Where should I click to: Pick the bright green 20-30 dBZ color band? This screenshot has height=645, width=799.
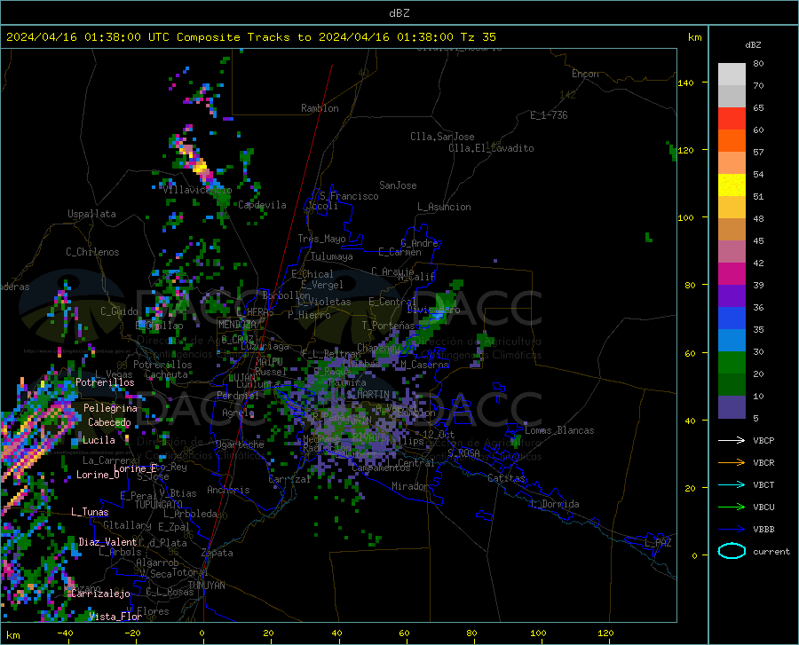click(x=732, y=363)
